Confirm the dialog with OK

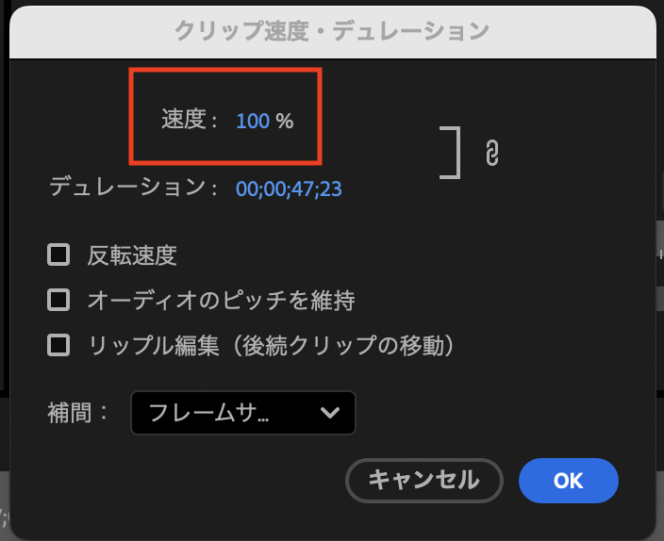click(x=568, y=480)
